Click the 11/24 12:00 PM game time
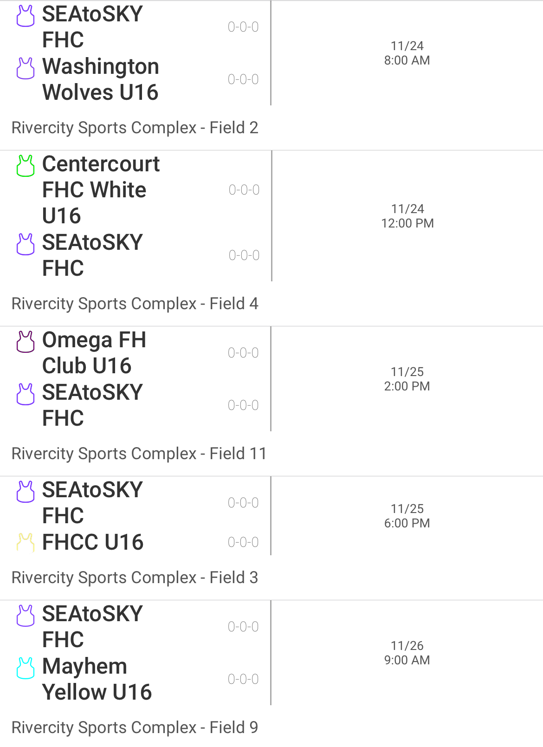The image size is (543, 747). 407,216
